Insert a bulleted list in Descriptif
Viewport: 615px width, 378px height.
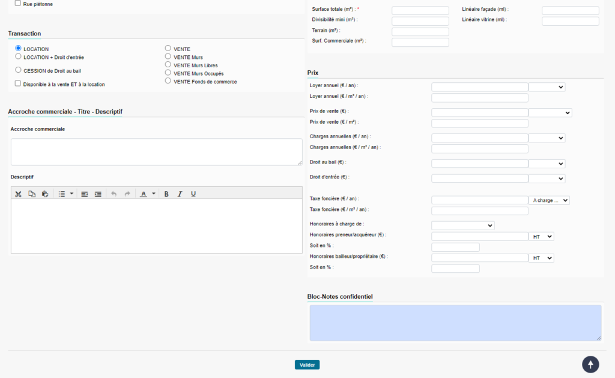(x=62, y=194)
